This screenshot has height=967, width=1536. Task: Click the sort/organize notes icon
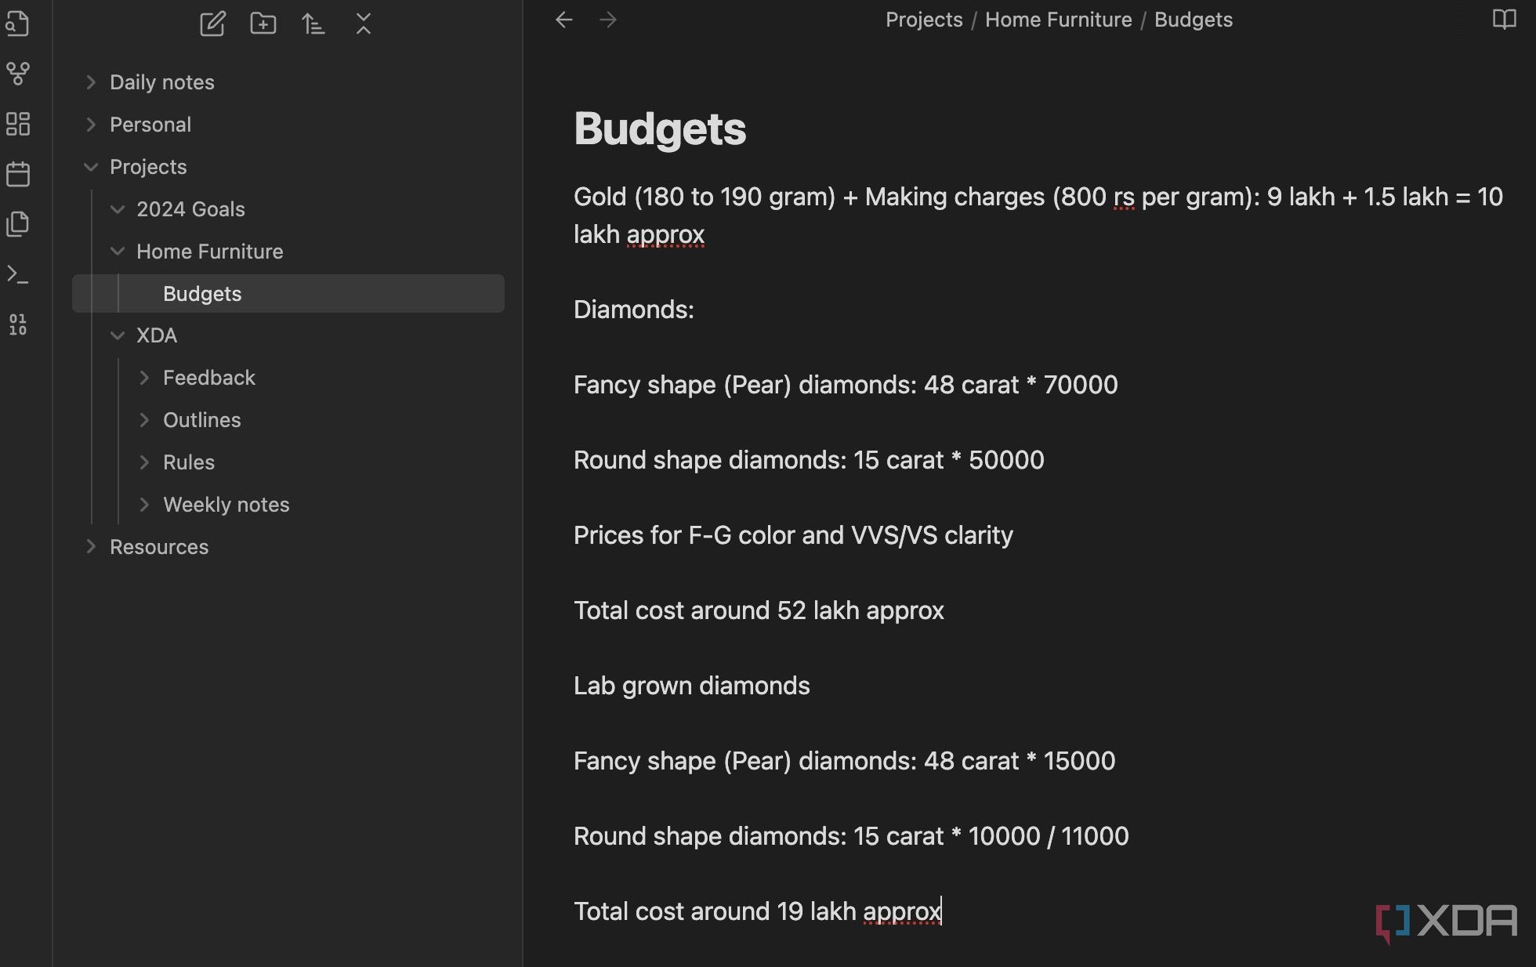point(312,22)
